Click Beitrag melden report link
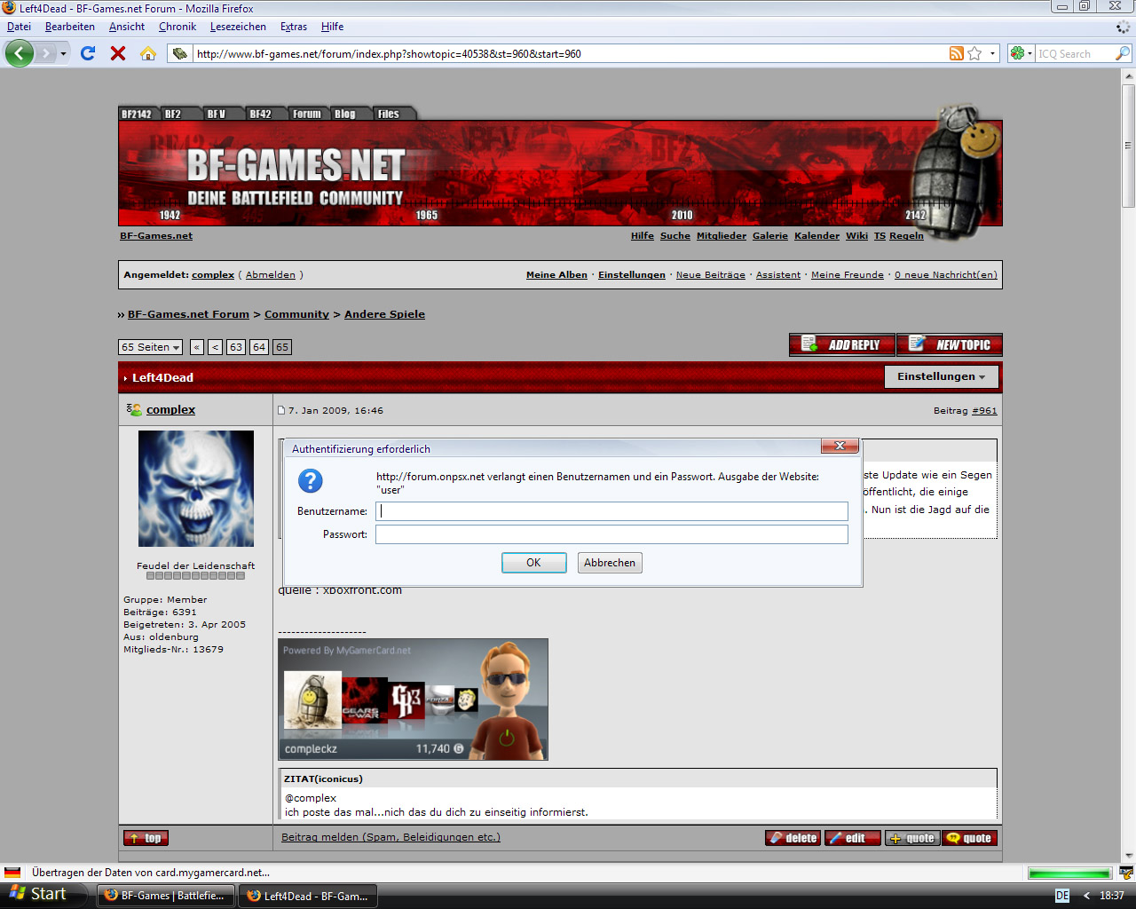Viewport: 1136px width, 909px height. (x=390, y=837)
